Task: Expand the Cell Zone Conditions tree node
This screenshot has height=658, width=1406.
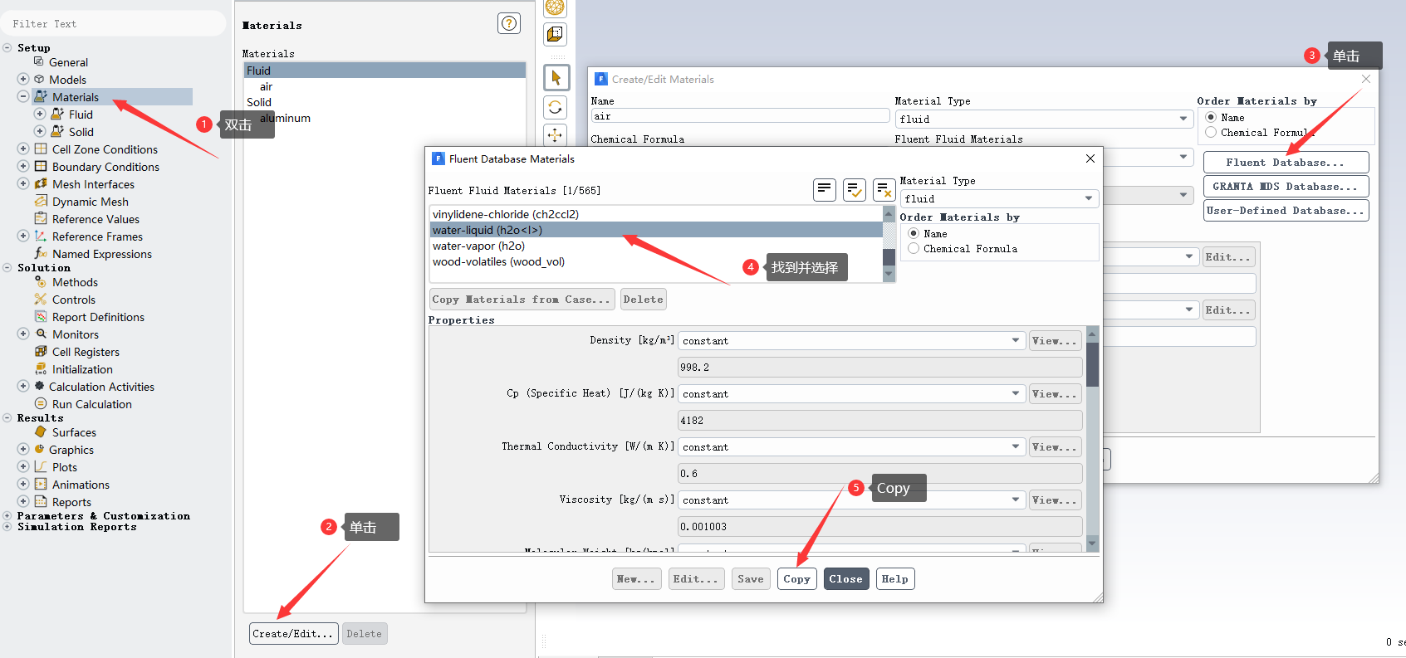Action: (x=23, y=149)
